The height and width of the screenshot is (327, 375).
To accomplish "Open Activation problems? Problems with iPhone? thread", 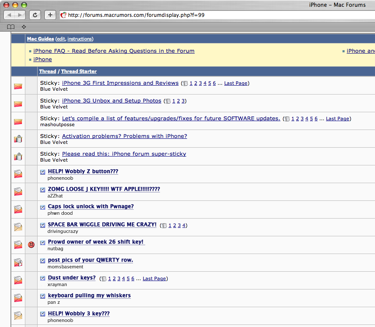I will (x=125, y=136).
